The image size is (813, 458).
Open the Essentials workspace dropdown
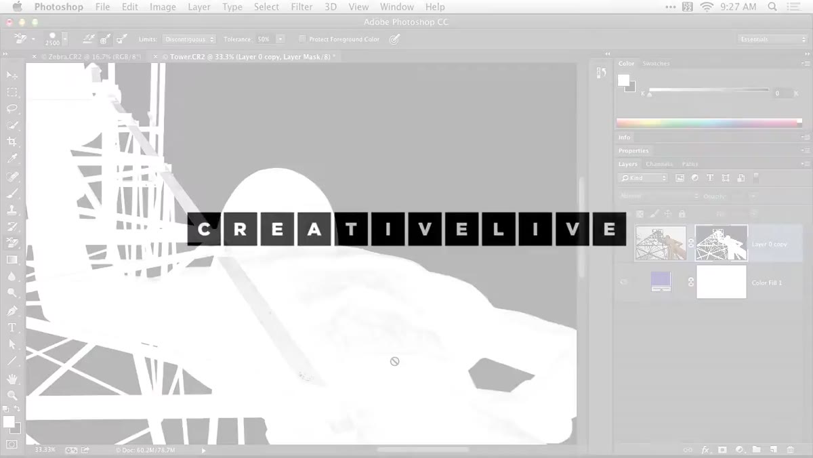pyautogui.click(x=773, y=39)
